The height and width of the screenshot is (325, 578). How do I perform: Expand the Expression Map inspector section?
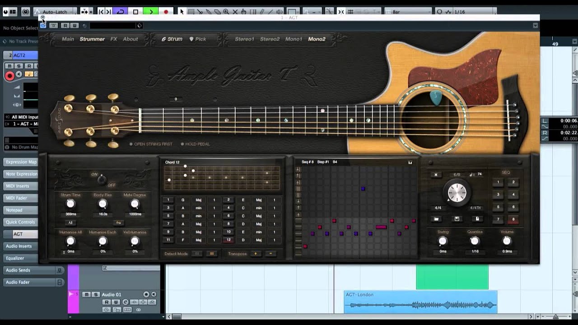(21, 162)
